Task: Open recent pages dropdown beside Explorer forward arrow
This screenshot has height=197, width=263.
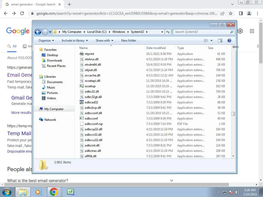Action: pyautogui.click(x=50, y=32)
